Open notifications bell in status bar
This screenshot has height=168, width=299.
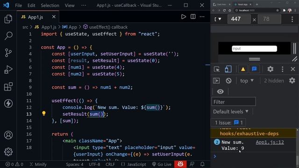pos(202,164)
